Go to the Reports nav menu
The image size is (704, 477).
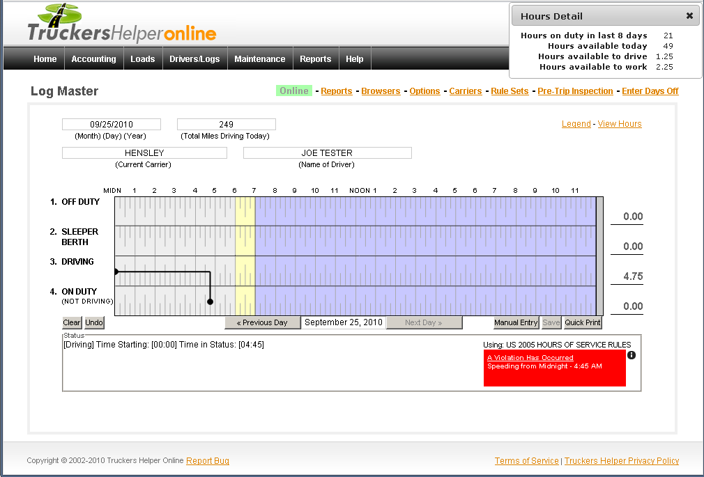tap(315, 59)
